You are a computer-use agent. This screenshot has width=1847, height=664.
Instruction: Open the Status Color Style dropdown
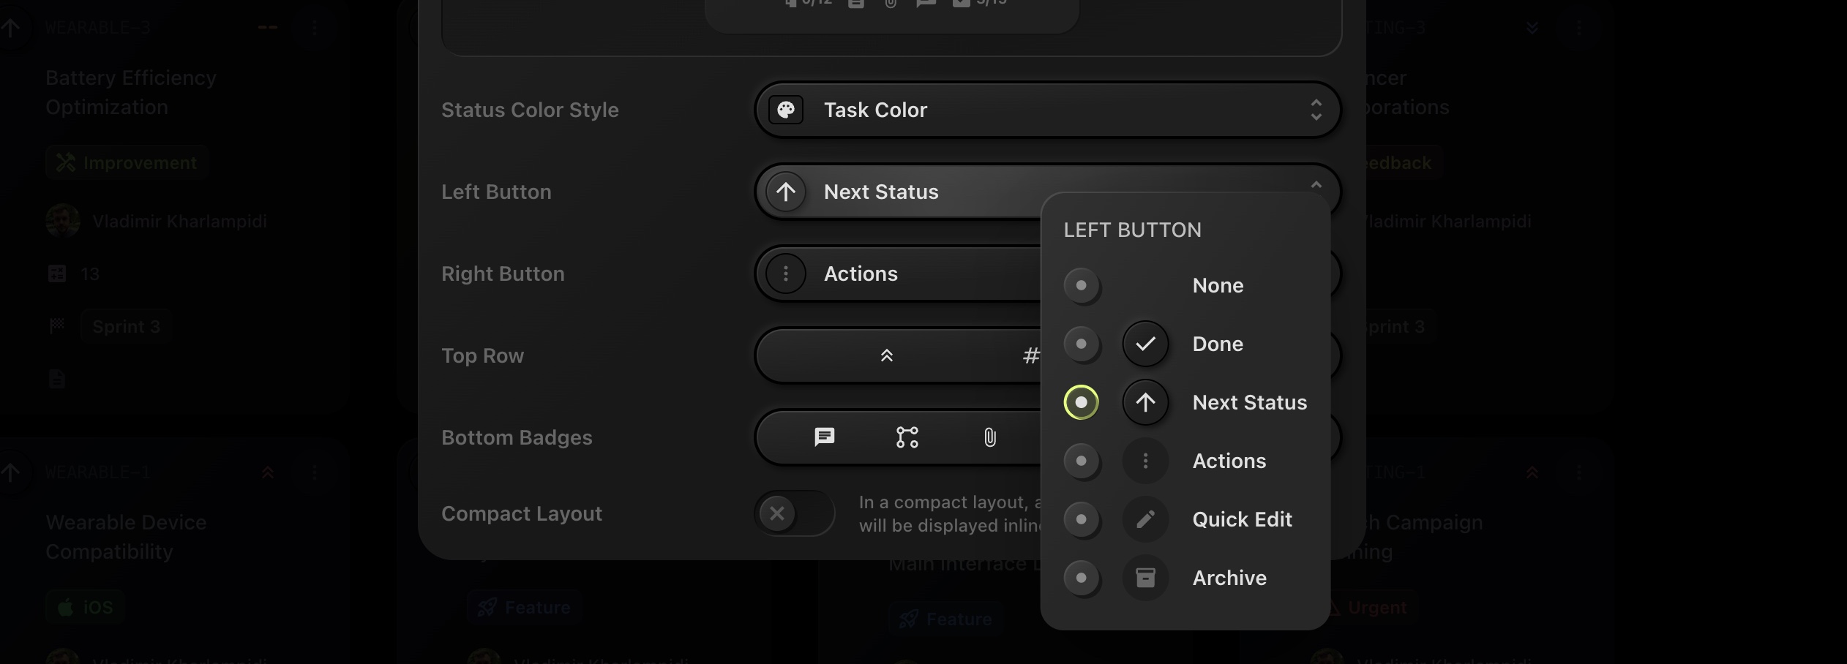1046,110
